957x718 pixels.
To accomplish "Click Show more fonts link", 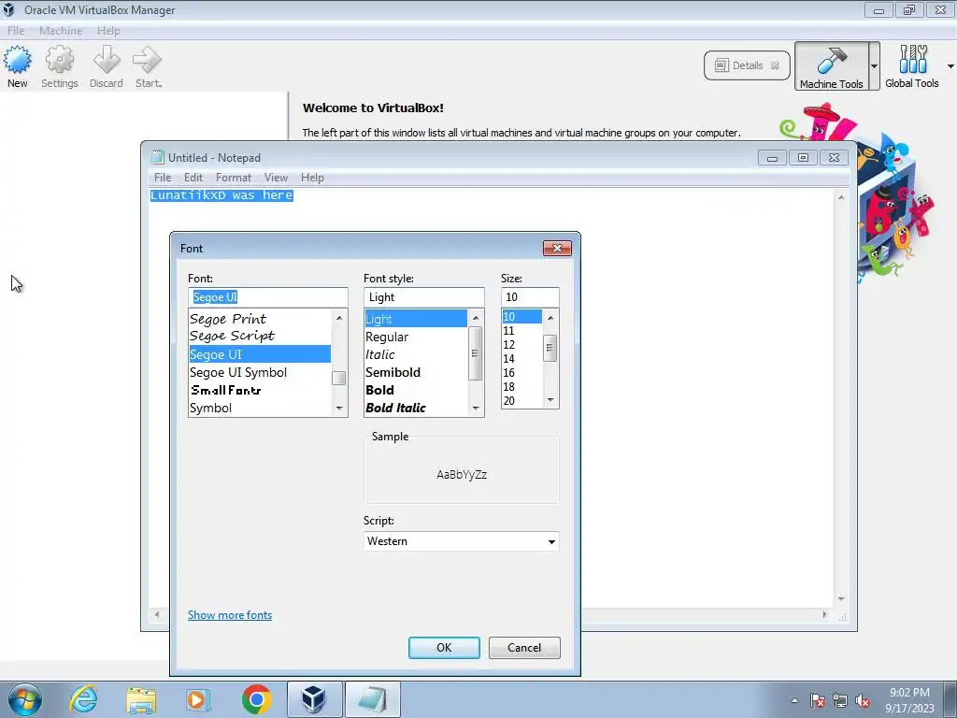I will click(230, 615).
